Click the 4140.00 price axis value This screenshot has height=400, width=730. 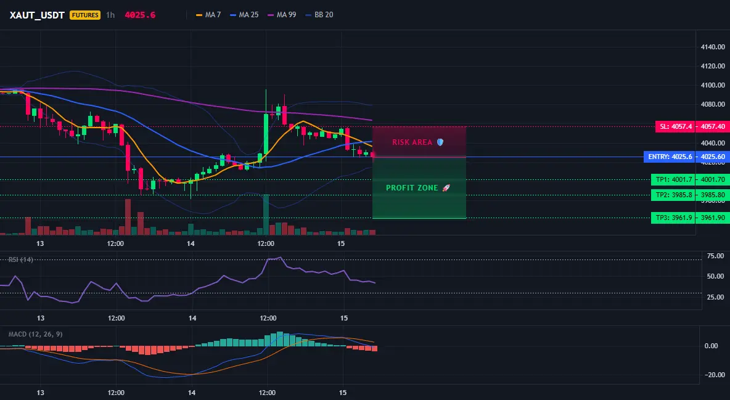coord(713,47)
